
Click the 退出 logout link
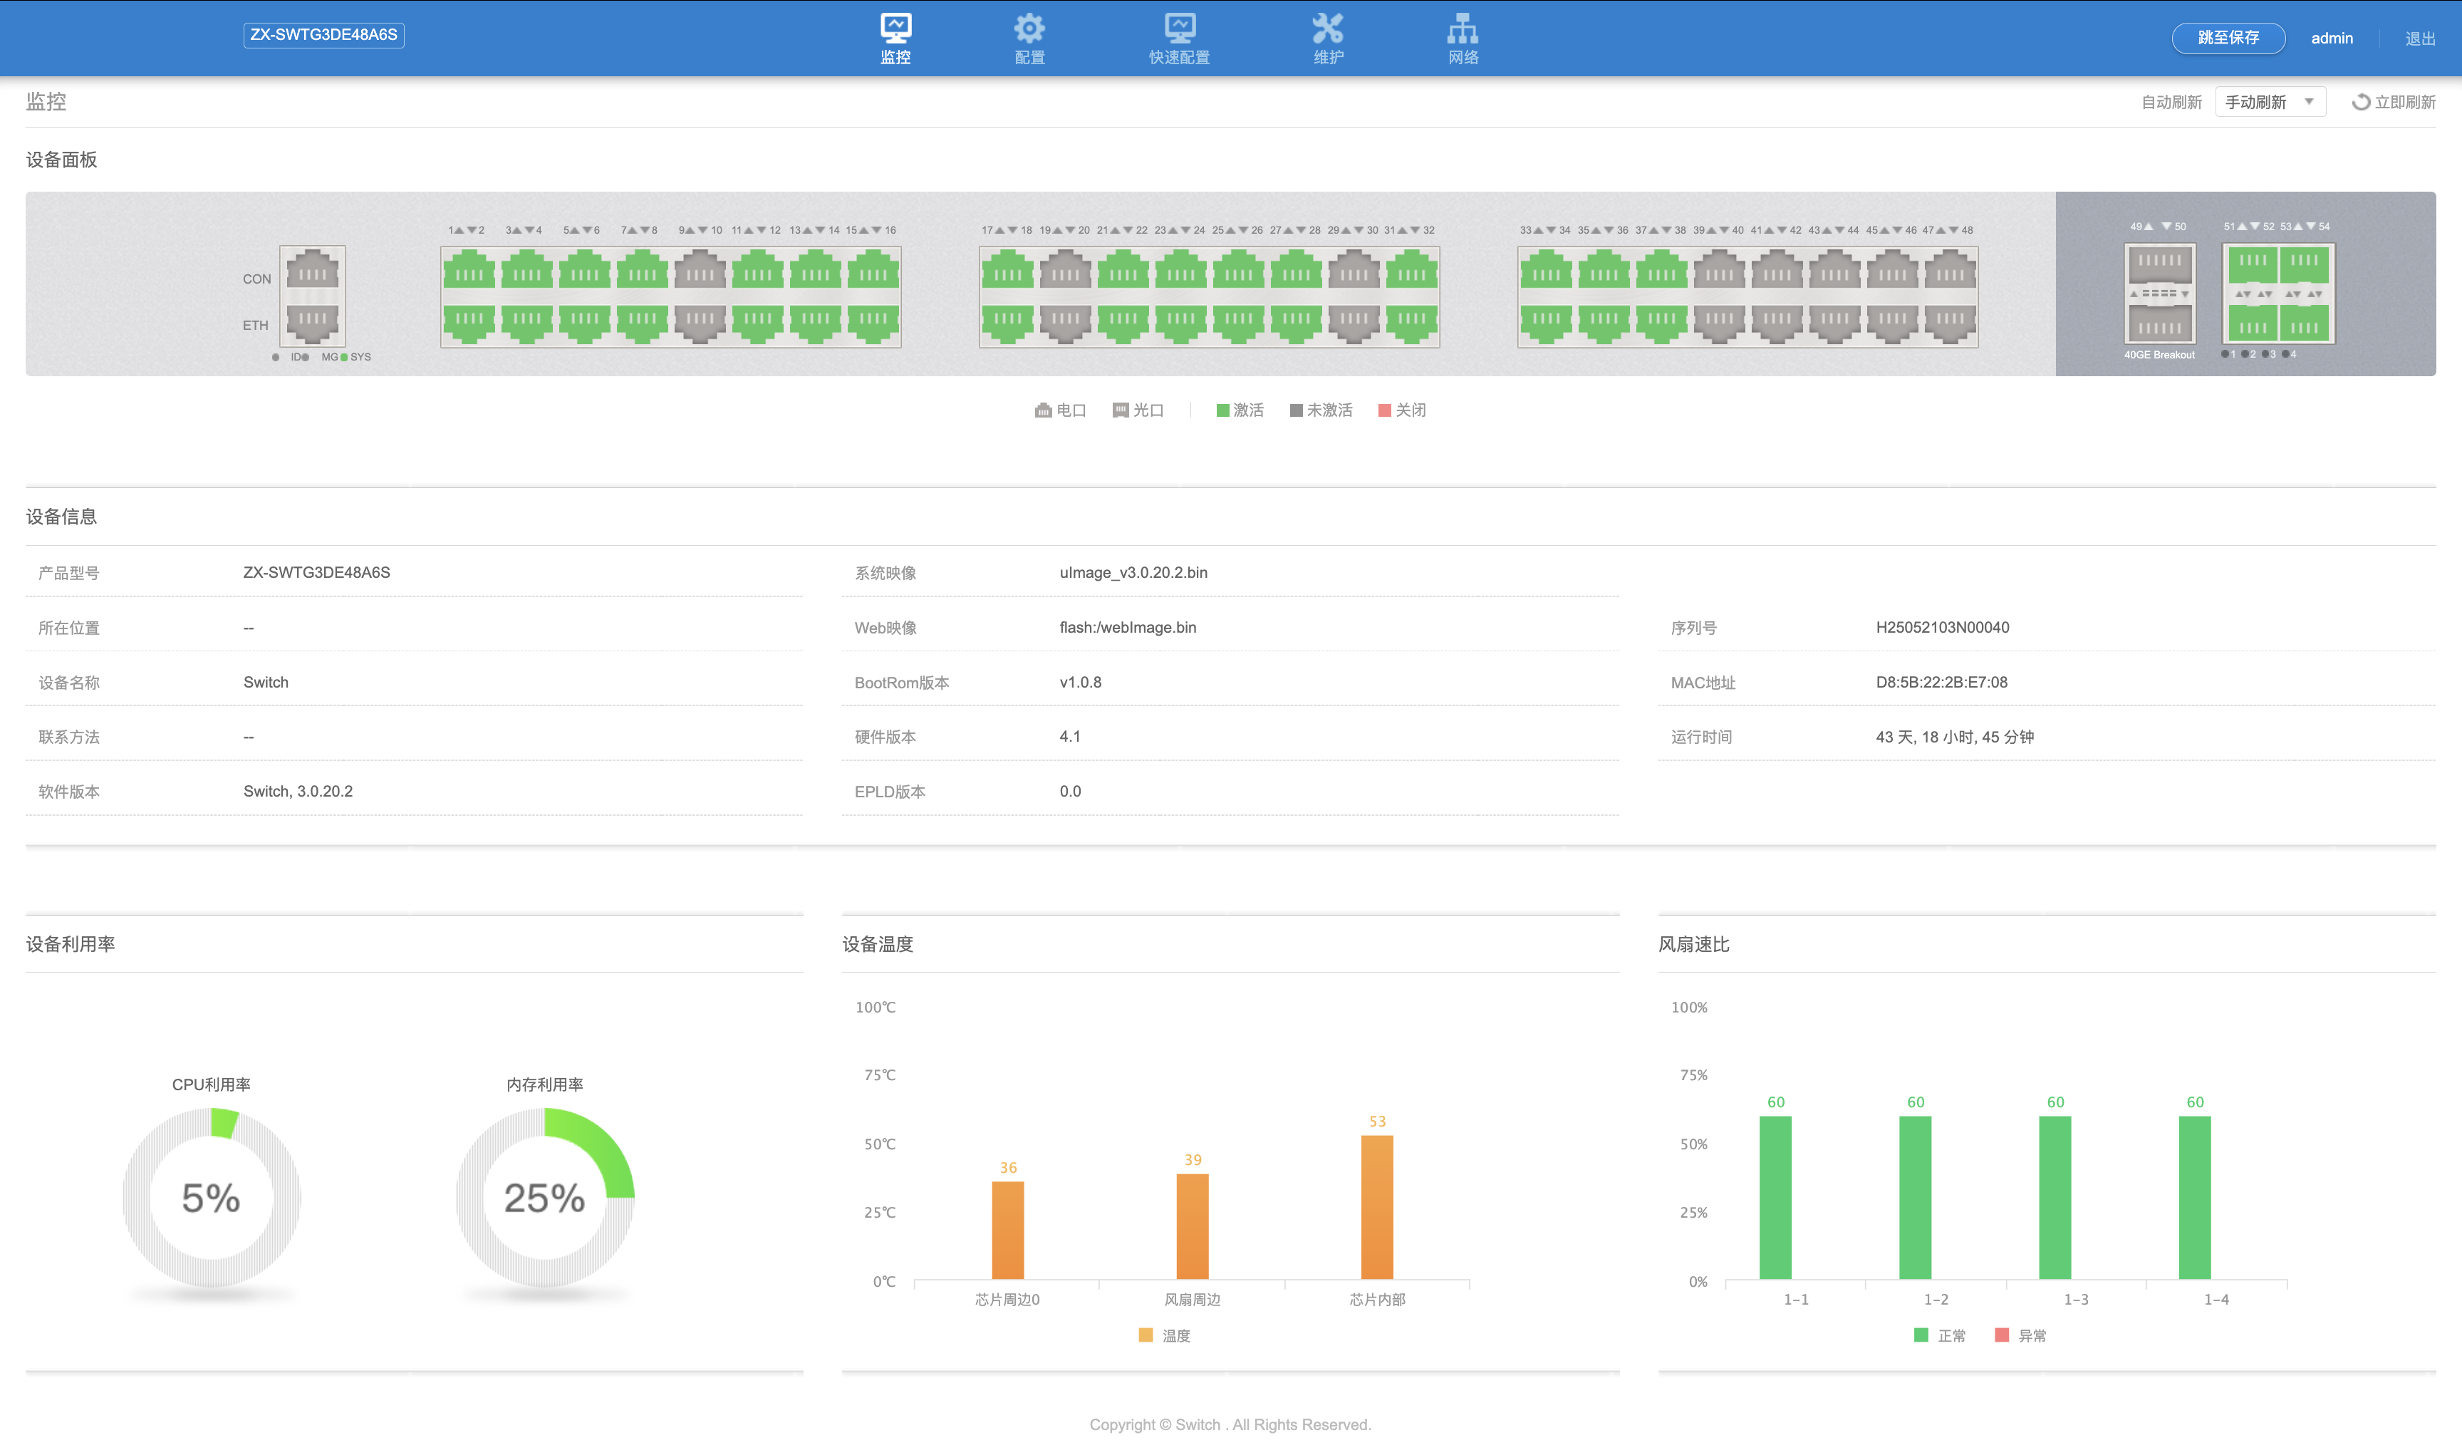click(2419, 39)
